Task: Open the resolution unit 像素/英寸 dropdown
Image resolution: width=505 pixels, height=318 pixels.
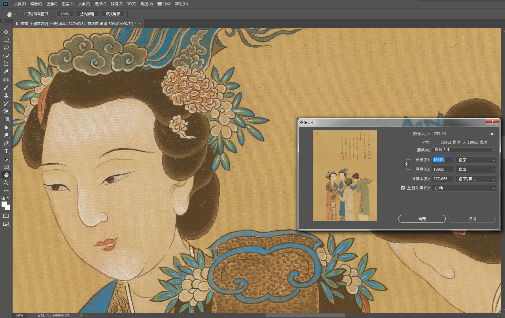Action: (x=476, y=179)
